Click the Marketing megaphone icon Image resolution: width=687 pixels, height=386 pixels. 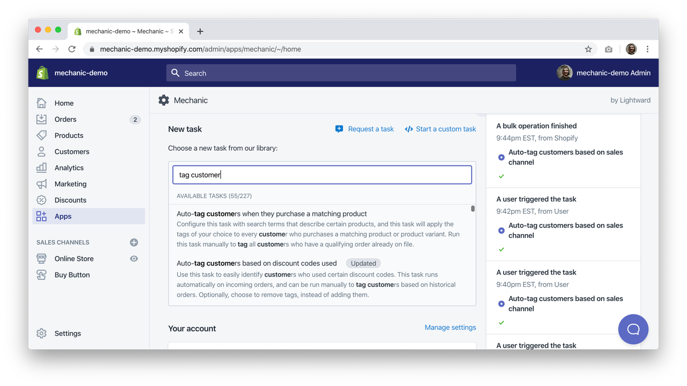(x=42, y=184)
